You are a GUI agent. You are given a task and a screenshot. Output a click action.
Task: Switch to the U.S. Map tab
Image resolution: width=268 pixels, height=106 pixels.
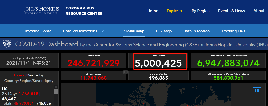click(164, 31)
